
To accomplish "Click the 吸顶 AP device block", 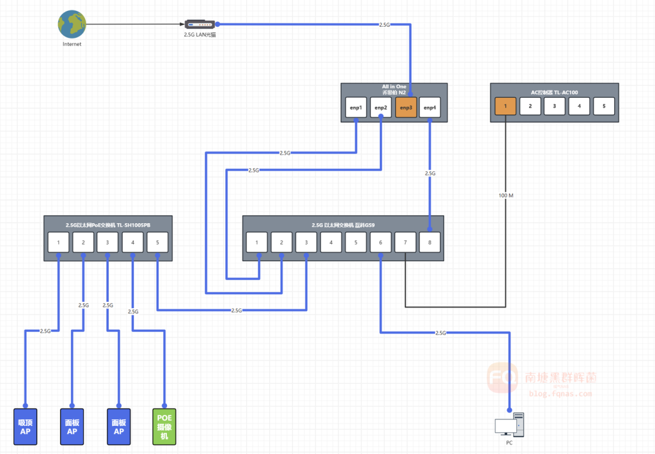I will [26, 427].
